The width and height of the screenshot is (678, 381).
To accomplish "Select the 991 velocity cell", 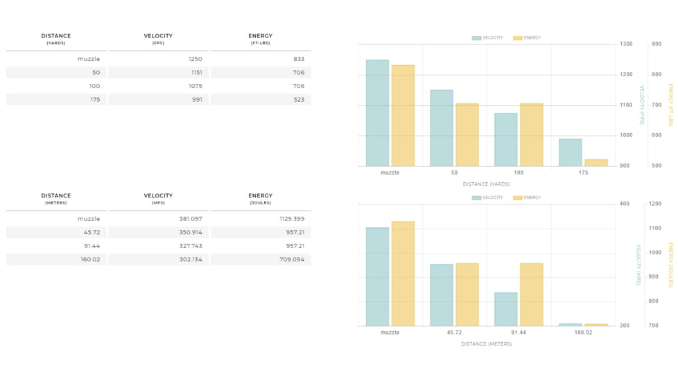I will click(158, 99).
